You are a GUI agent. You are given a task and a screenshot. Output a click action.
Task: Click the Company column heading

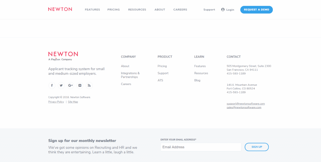pos(128,57)
